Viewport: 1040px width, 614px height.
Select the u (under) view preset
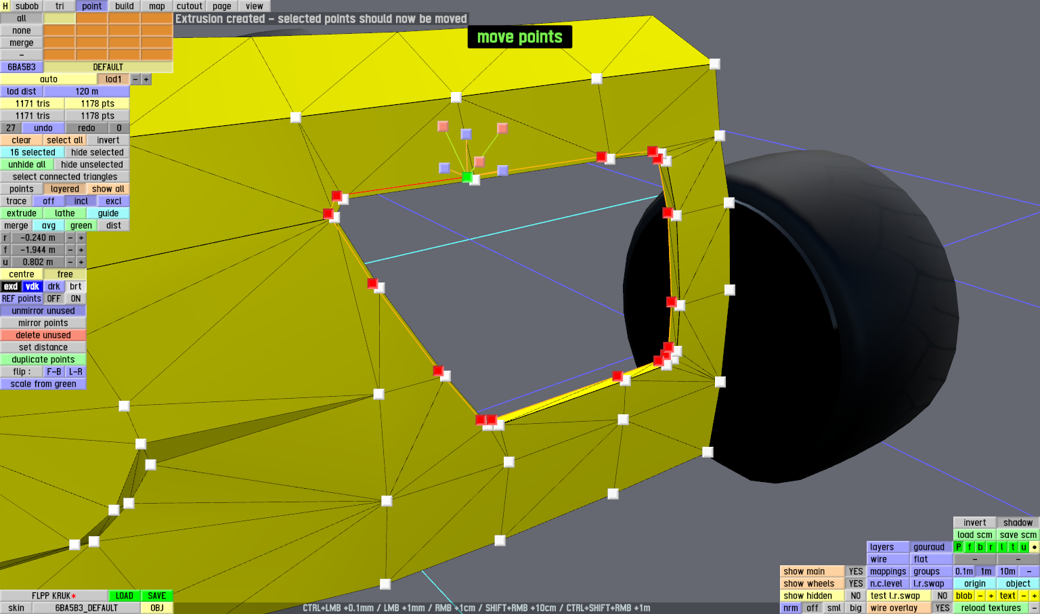[x=1023, y=547]
